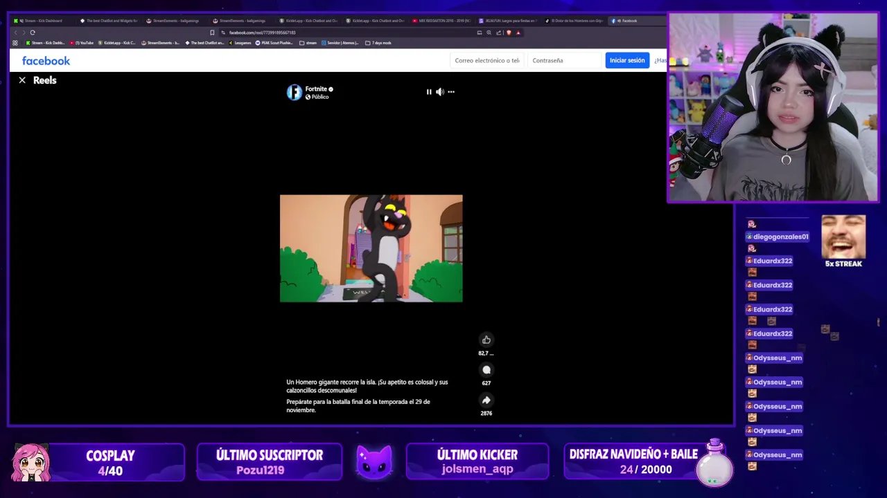Go forward with the browser forward arrow
Image resolution: width=887 pixels, height=498 pixels.
point(24,33)
